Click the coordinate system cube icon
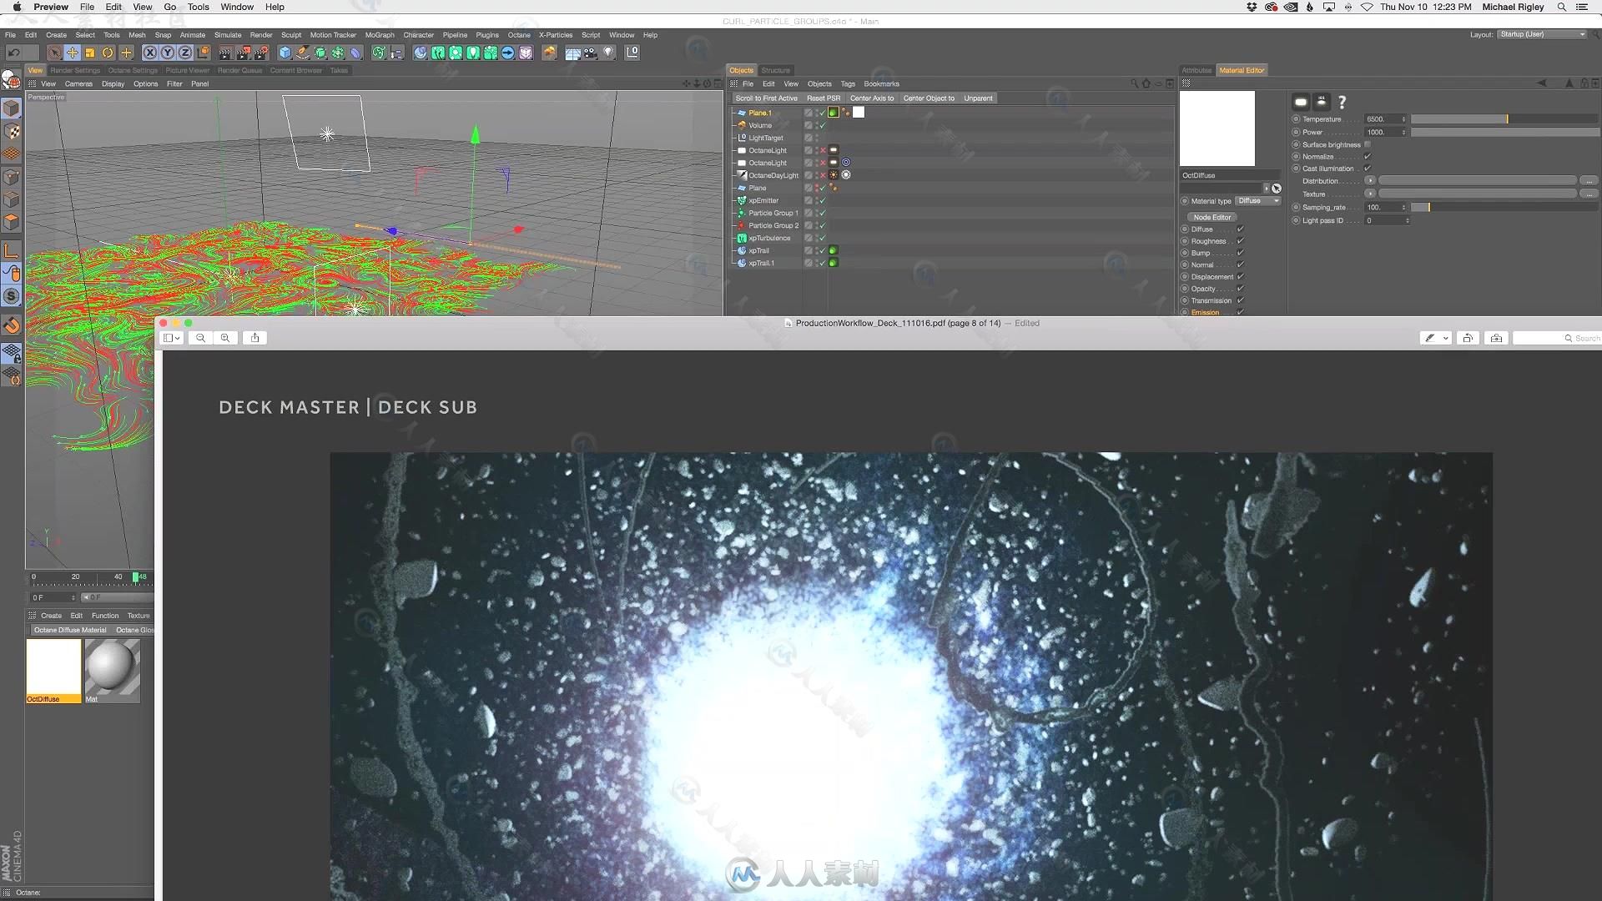This screenshot has height=901, width=1602. click(204, 53)
